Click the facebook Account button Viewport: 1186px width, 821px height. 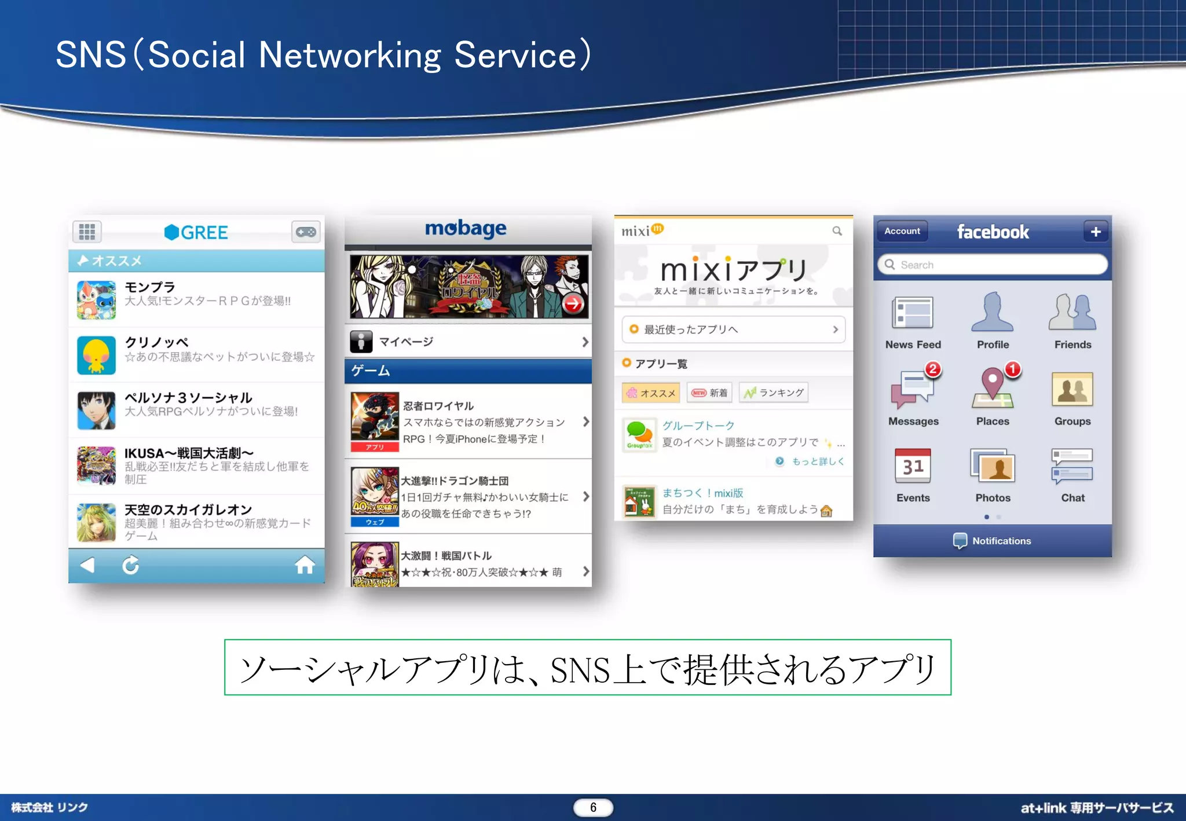click(902, 231)
